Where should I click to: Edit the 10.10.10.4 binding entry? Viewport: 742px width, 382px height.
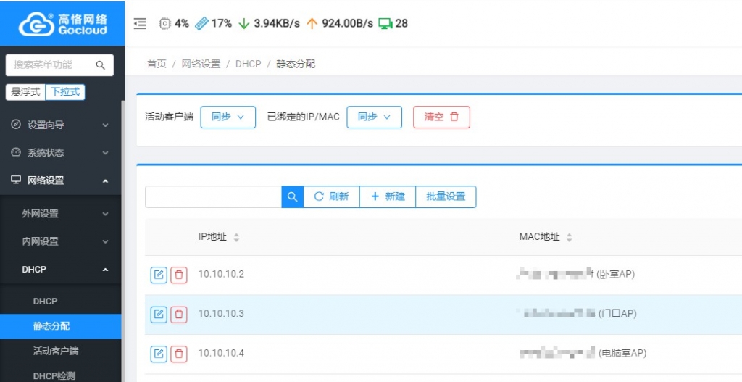coord(159,354)
